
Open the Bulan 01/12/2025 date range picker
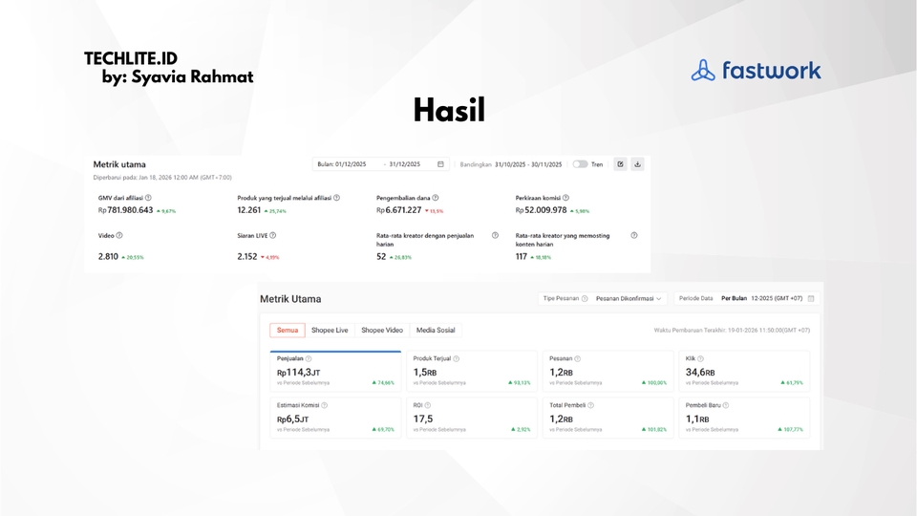381,164
